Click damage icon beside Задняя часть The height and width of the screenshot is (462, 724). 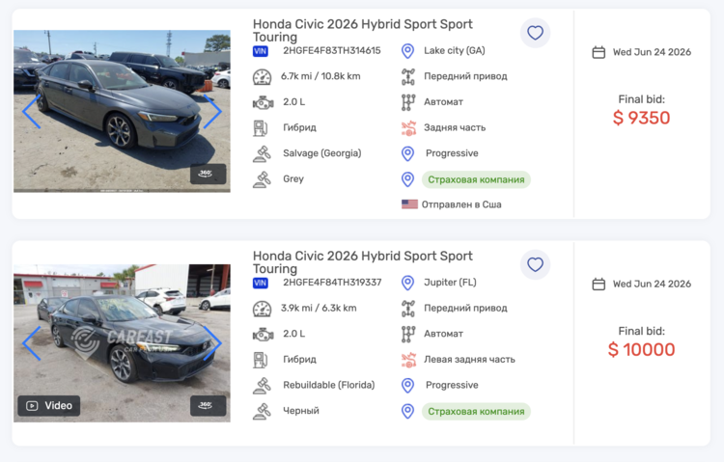click(x=408, y=128)
